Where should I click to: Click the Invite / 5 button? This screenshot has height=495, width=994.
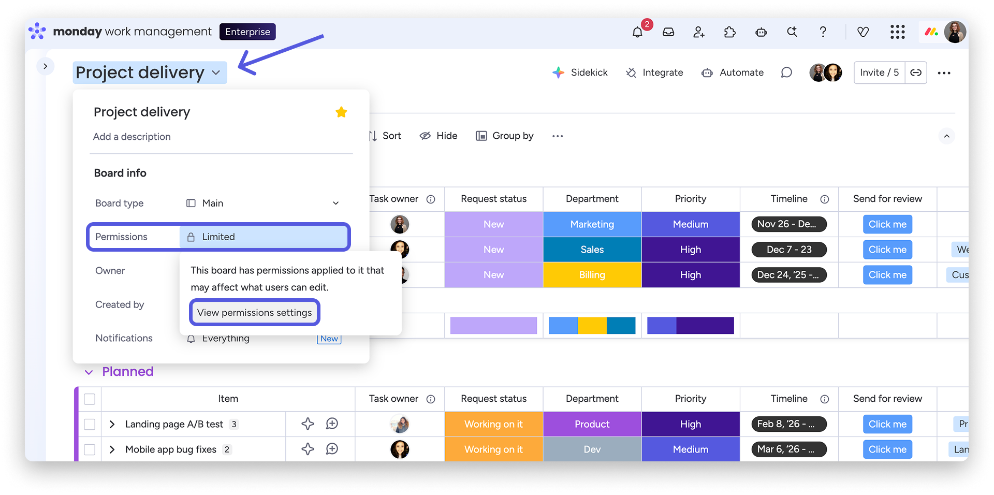(x=880, y=72)
